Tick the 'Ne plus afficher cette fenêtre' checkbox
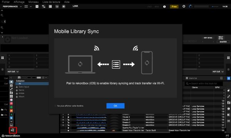This screenshot has height=138, width=231. (55, 106)
